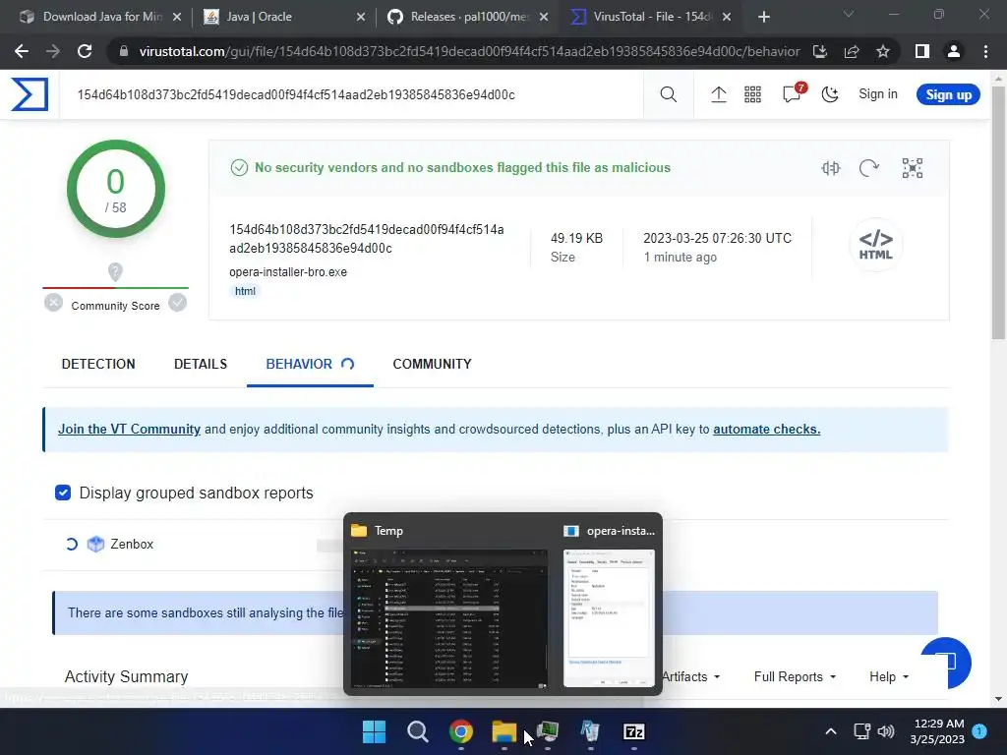Viewport: 1007px width, 755px height.
Task: Click the page vertical scrollbar thumb
Action: (x=998, y=212)
